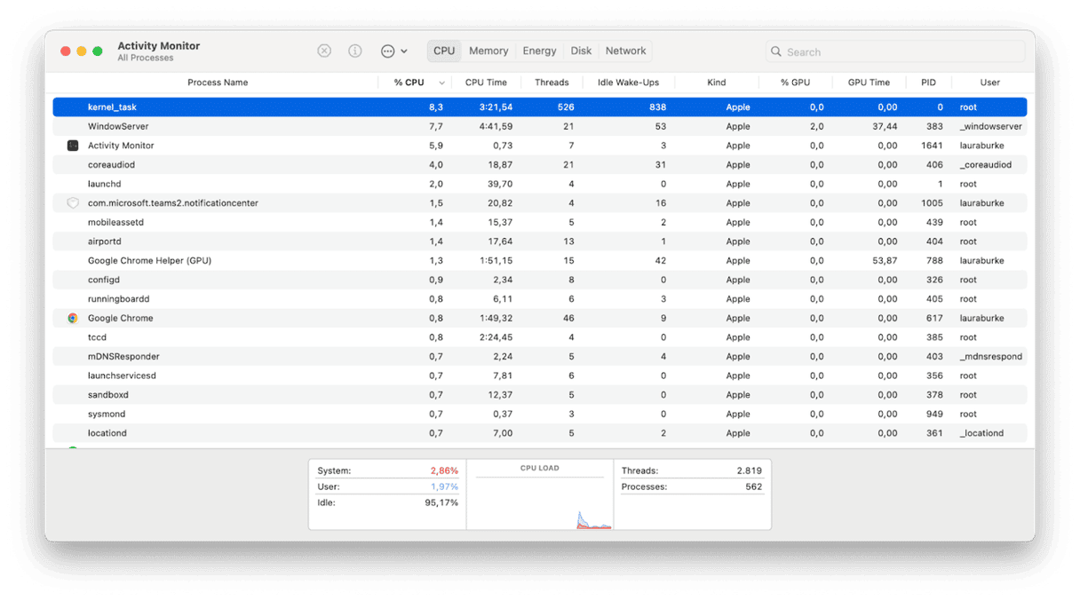This screenshot has width=1080, height=601.
Task: Sort by Process Name column header
Action: click(218, 82)
